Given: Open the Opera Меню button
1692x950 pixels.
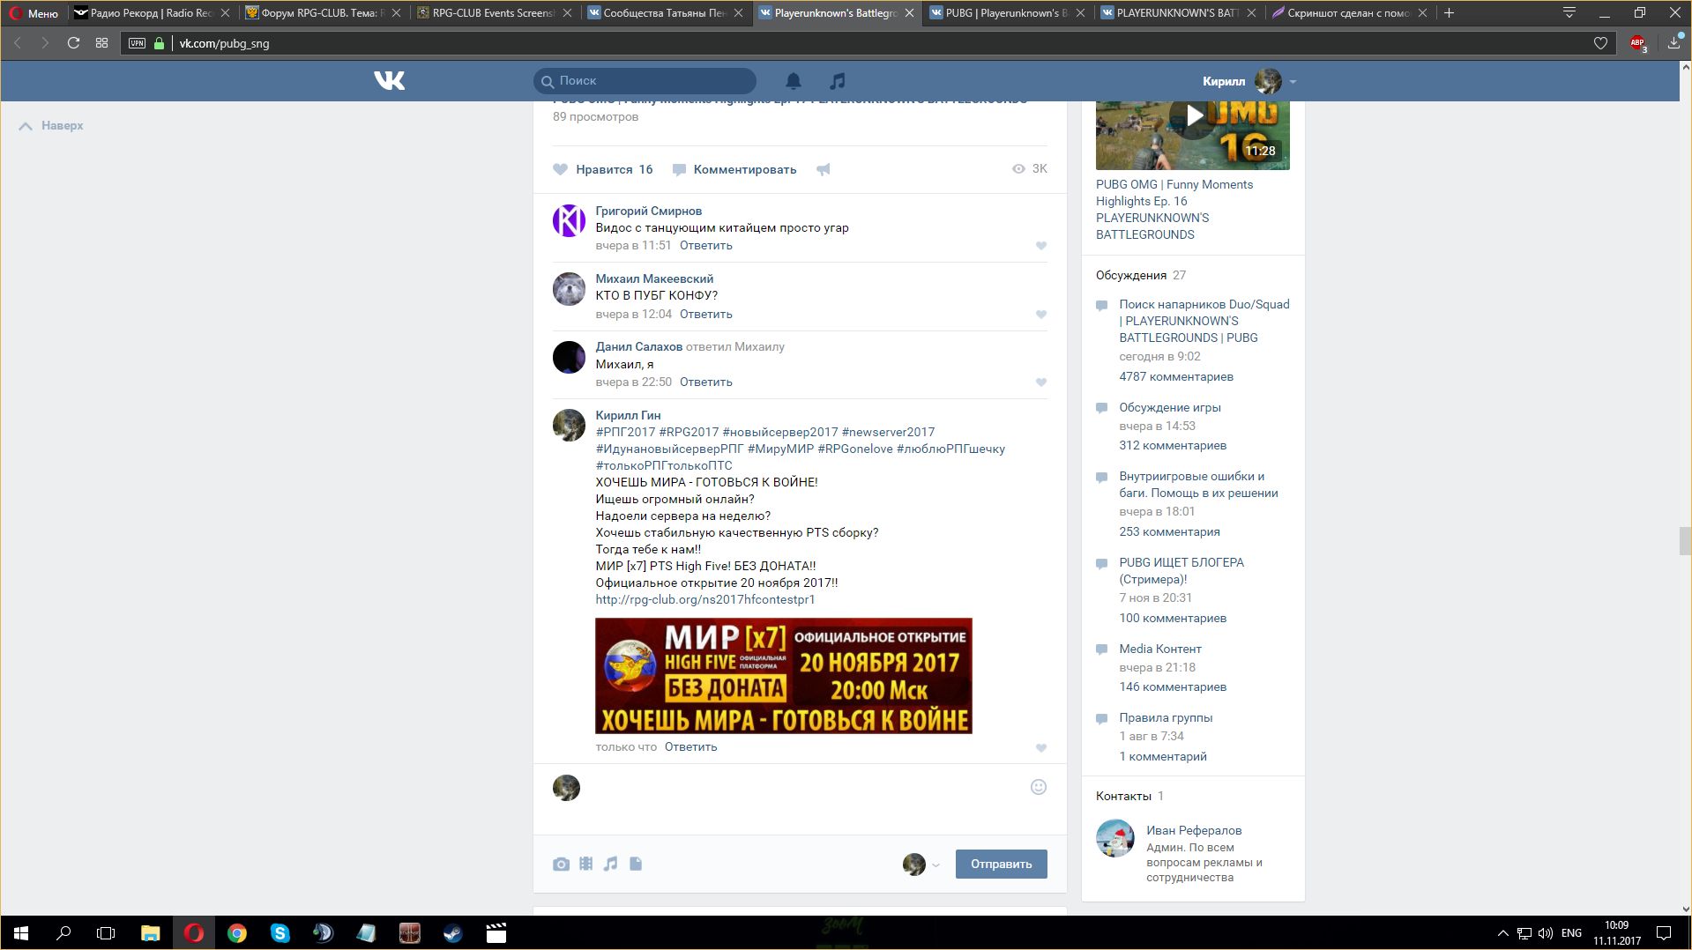Looking at the screenshot, I should (x=34, y=13).
